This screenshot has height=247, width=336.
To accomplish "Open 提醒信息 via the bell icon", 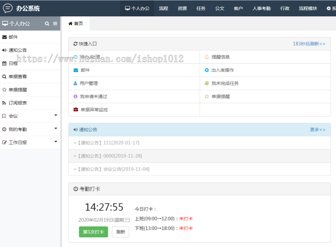I will pyautogui.click(x=207, y=57).
